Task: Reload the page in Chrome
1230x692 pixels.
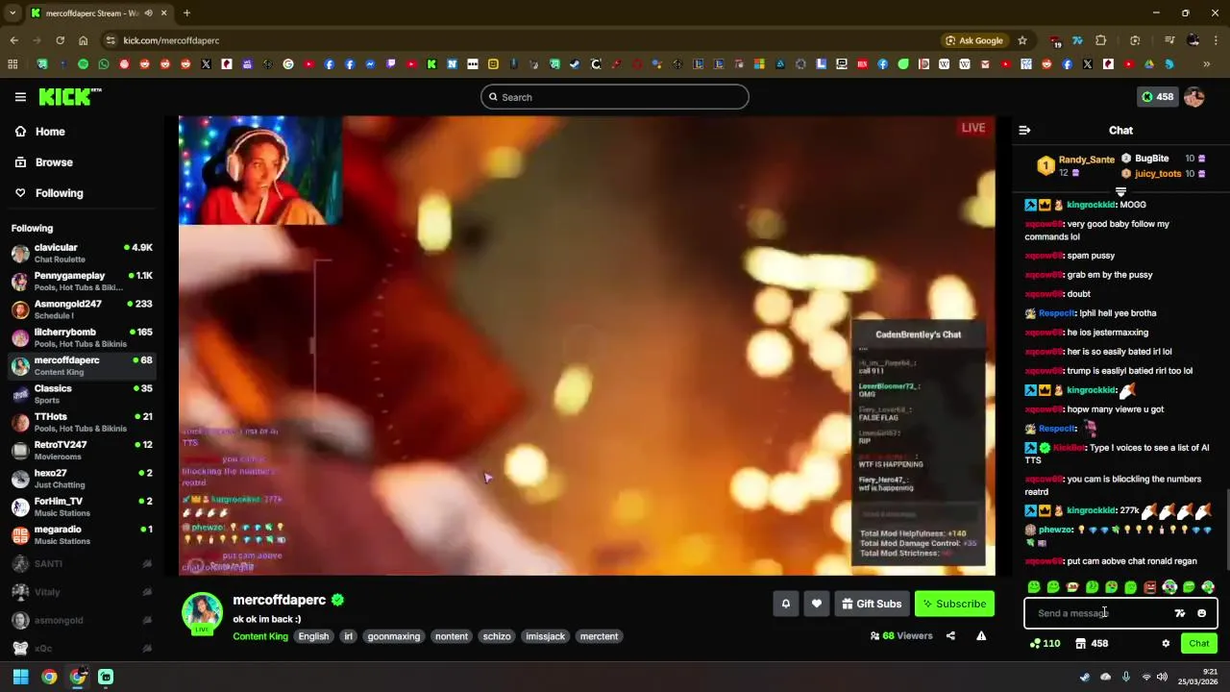Action: (61, 40)
